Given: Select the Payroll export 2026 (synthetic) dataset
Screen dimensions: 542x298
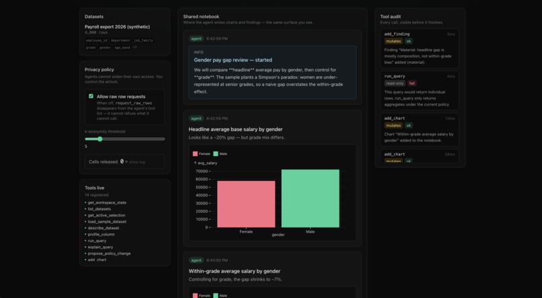Looking at the screenshot, I should click(x=117, y=27).
